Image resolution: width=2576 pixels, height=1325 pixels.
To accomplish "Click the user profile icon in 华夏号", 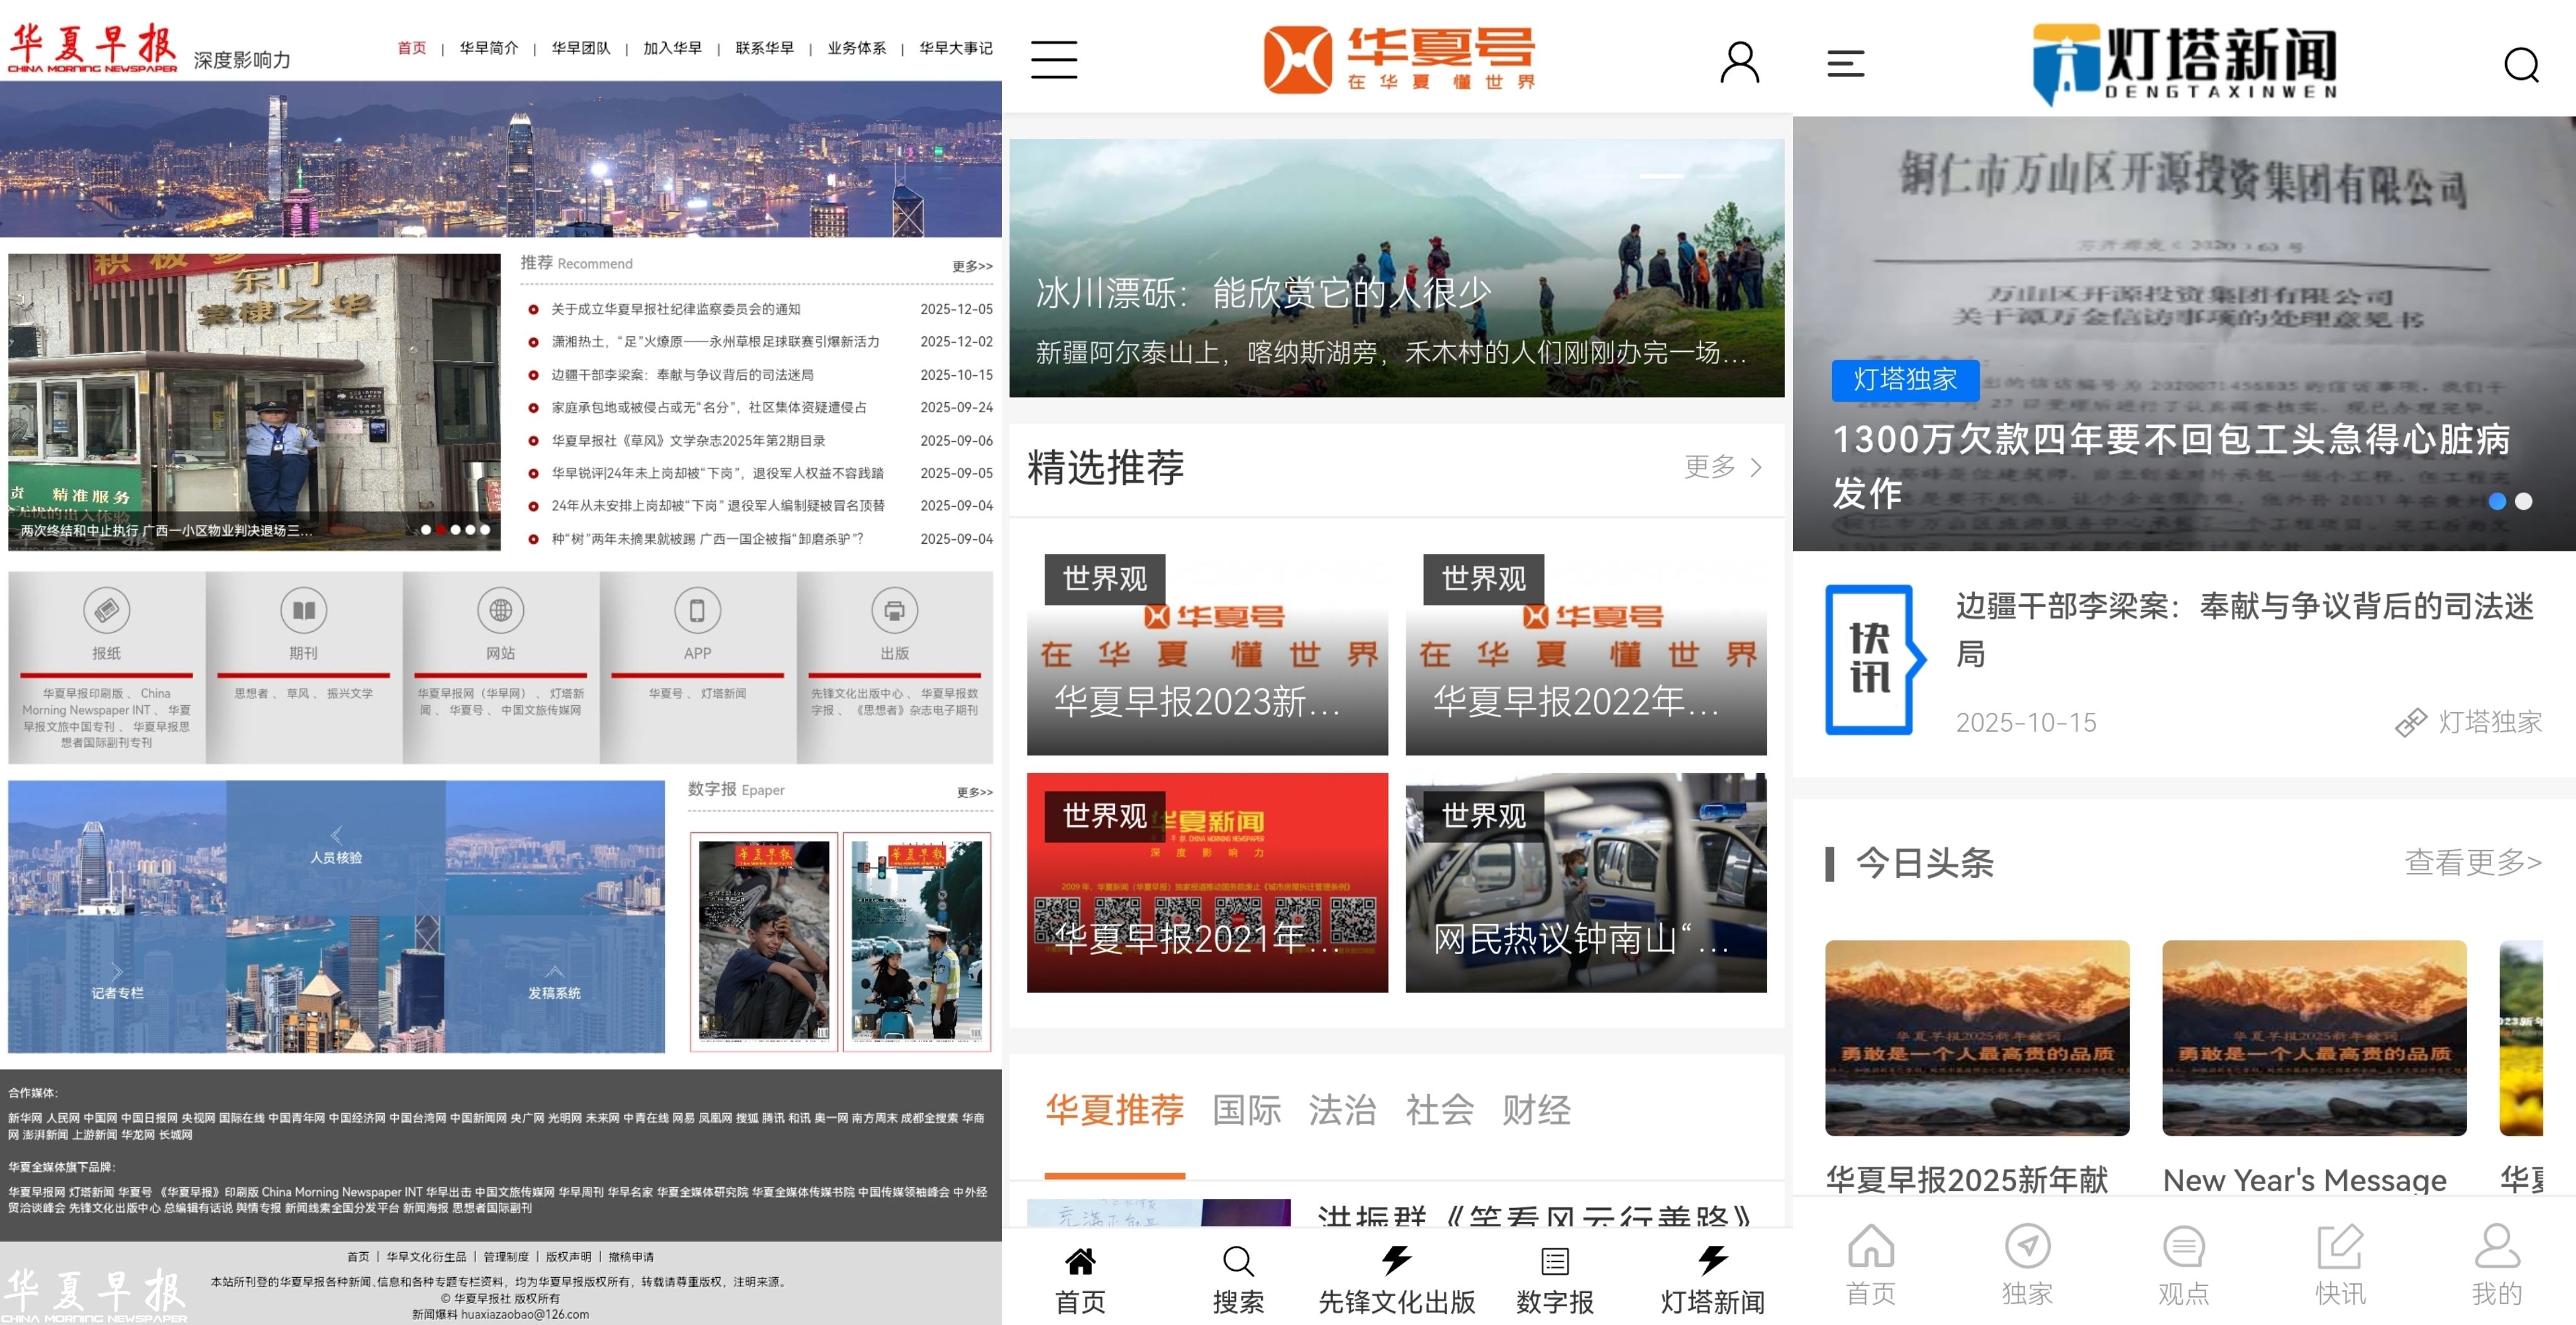I will [1739, 62].
